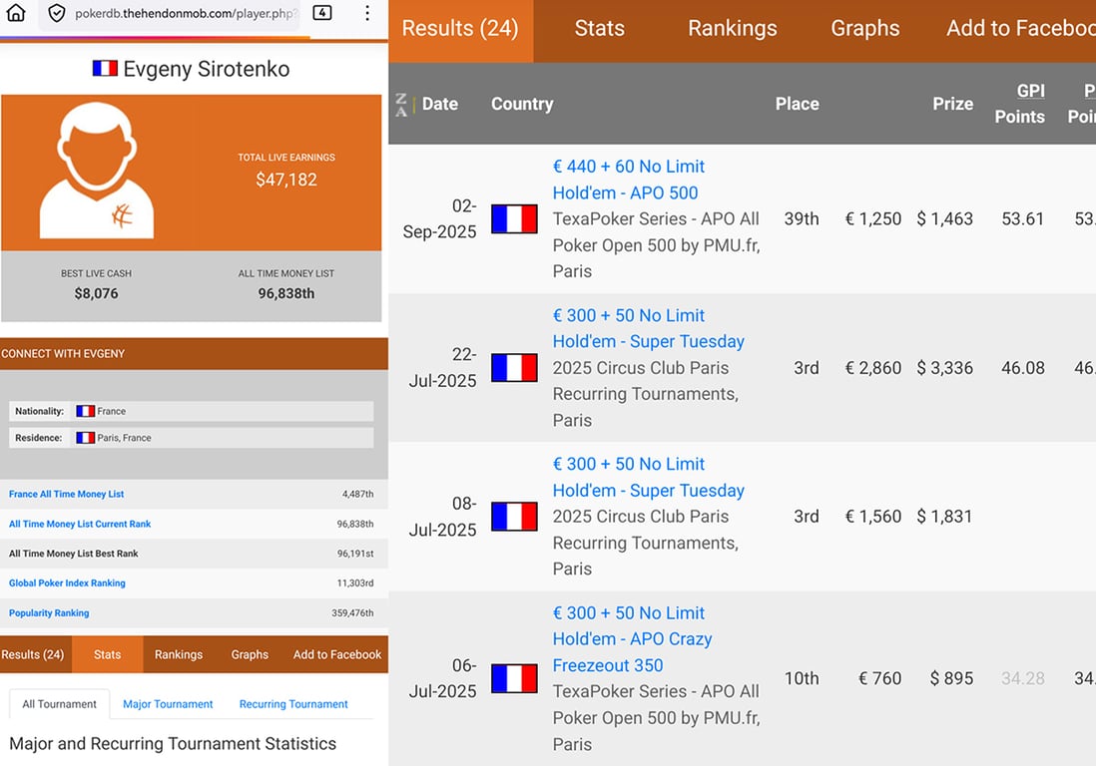Open France All Time Money List link
This screenshot has width=1096, height=766.
67,494
